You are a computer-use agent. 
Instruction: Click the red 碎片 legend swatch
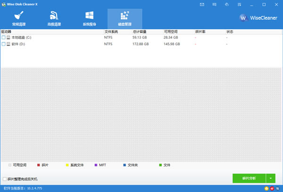pos(39,165)
